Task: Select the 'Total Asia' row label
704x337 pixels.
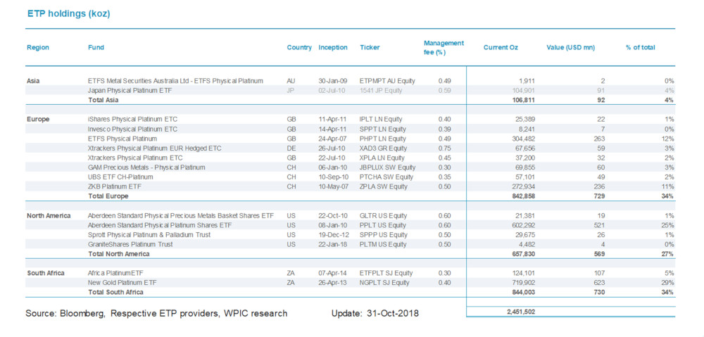Action: pyautogui.click(x=103, y=100)
